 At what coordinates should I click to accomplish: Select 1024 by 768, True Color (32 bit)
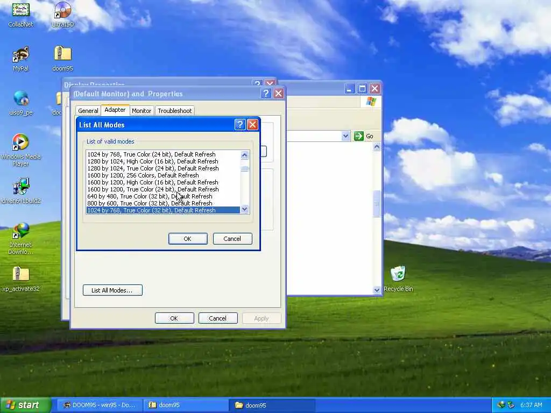[164, 210]
